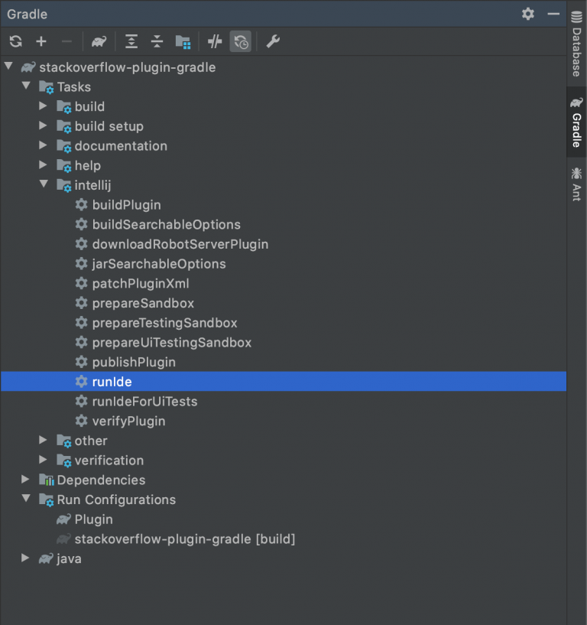
Task: Click gear icon beside runIdeForUiTests
Action: coord(81,401)
